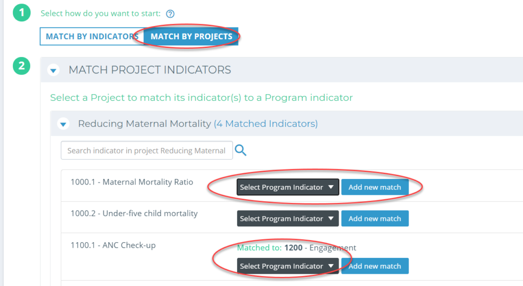523x286 pixels.
Task: Open Program Indicator dropdown for Maternal Mortality Ratio
Action: pos(288,187)
